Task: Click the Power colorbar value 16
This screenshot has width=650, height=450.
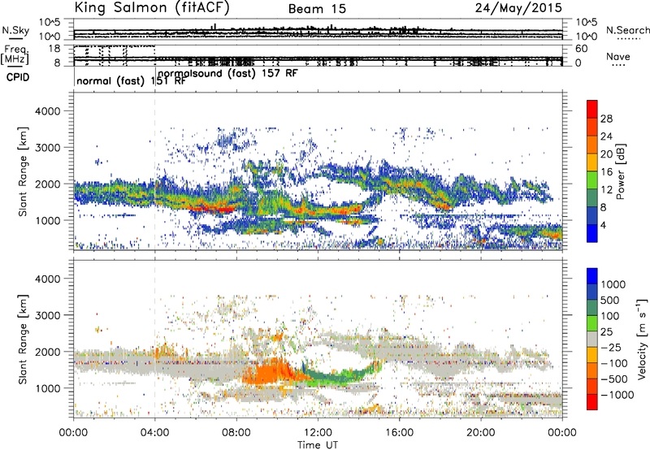Action: point(606,172)
